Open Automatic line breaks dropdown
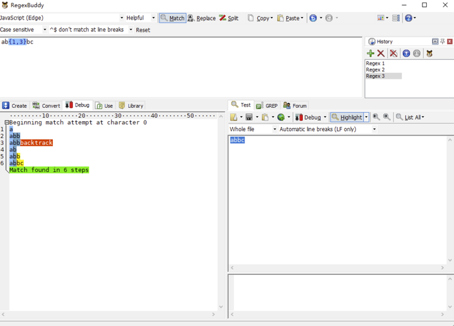This screenshot has width=454, height=326. click(374, 129)
